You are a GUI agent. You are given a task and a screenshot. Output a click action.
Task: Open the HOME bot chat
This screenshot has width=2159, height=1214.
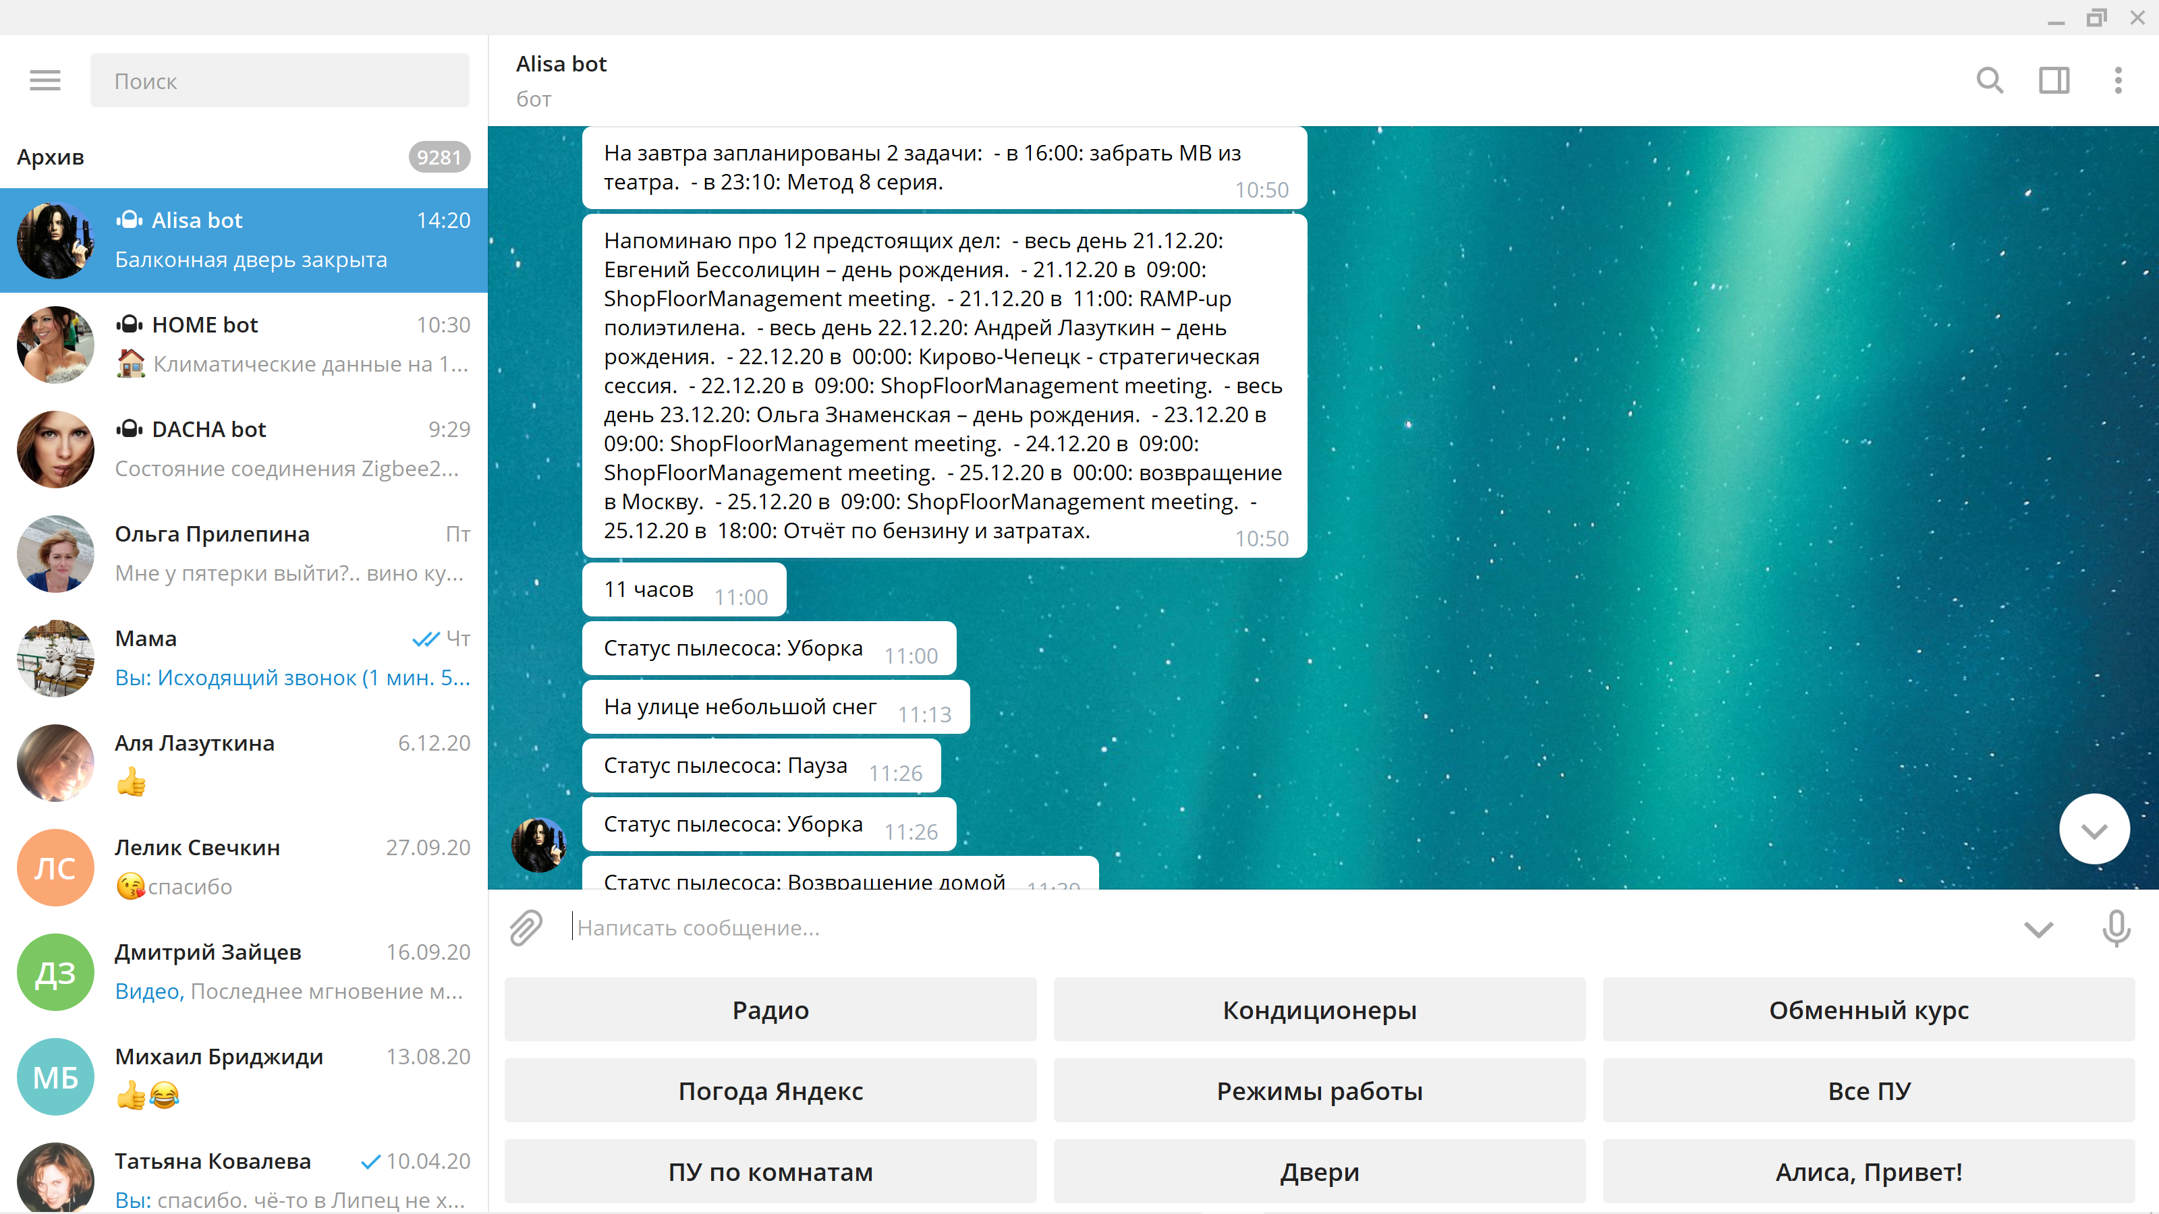(243, 345)
